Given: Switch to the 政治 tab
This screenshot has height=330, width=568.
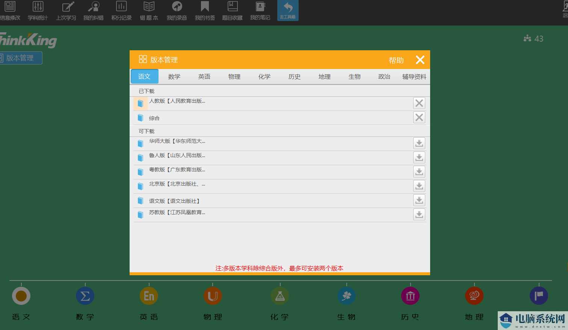Looking at the screenshot, I should point(384,76).
